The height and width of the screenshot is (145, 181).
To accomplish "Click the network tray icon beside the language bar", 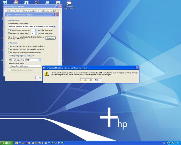I will (170, 143).
